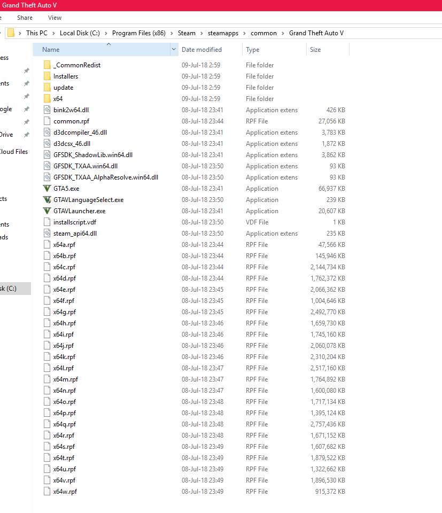Screen dimensions: 442x513
Task: Click the pin icon beside Drive
Action: pos(27,135)
